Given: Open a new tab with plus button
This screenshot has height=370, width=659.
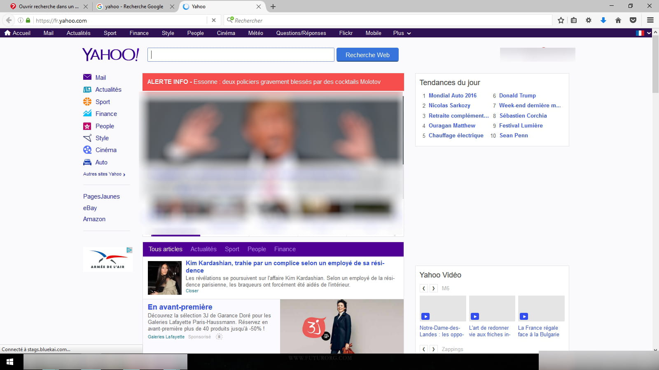Looking at the screenshot, I should point(273,7).
